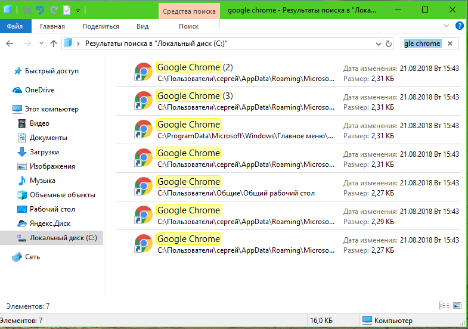
Task: Select Быстрый доступ in navigation pane
Action: coord(52,71)
